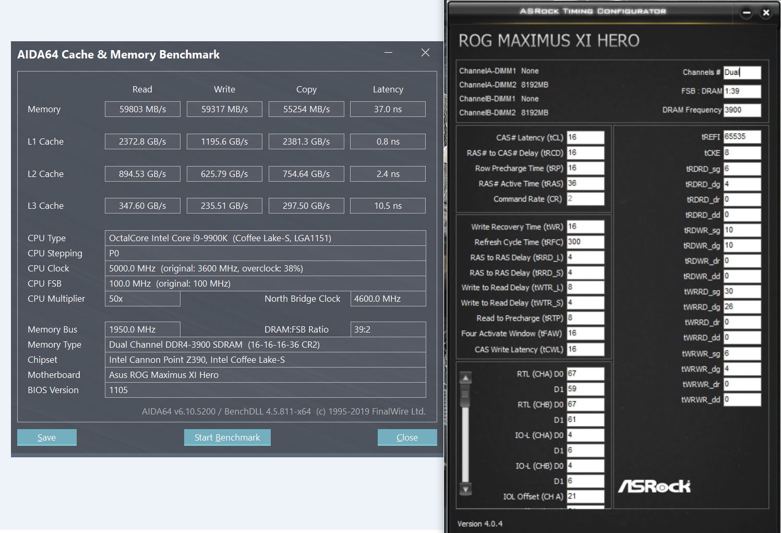Select the tWRWR_dd field
This screenshot has height=533, width=781.
pyautogui.click(x=742, y=400)
